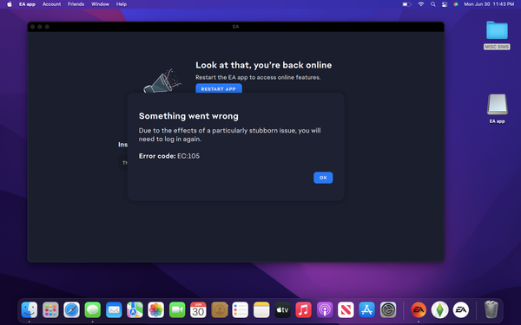This screenshot has height=325, width=521.
Task: Open Reminders from the dock
Action: click(241, 309)
